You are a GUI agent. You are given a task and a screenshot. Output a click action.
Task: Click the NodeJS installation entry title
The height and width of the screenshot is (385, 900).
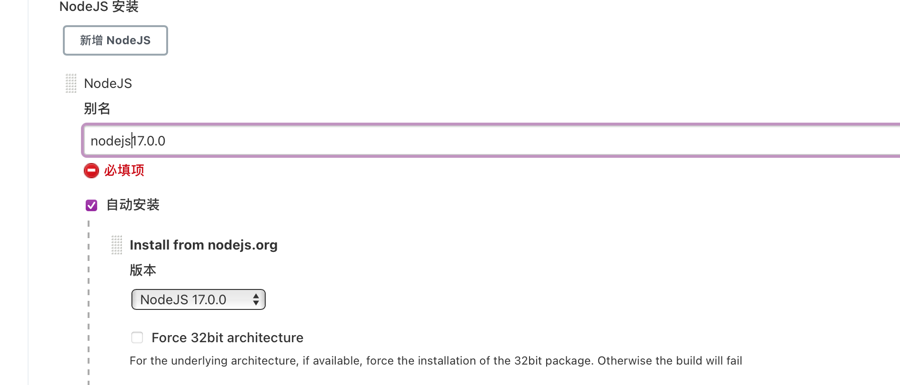point(108,84)
